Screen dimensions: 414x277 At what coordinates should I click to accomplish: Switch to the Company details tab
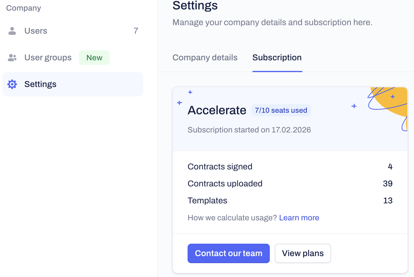tap(205, 58)
